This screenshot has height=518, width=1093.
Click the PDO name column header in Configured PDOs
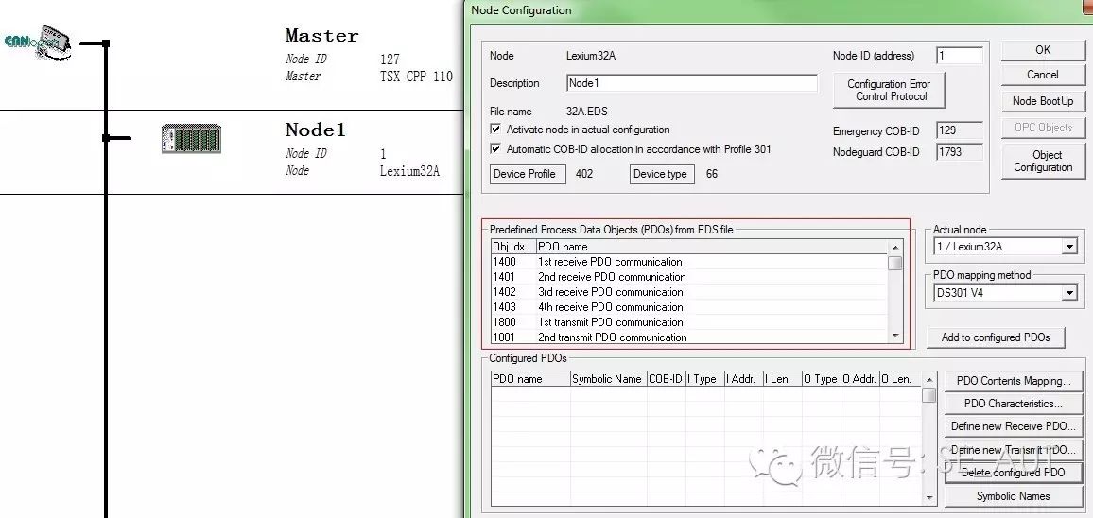click(530, 379)
